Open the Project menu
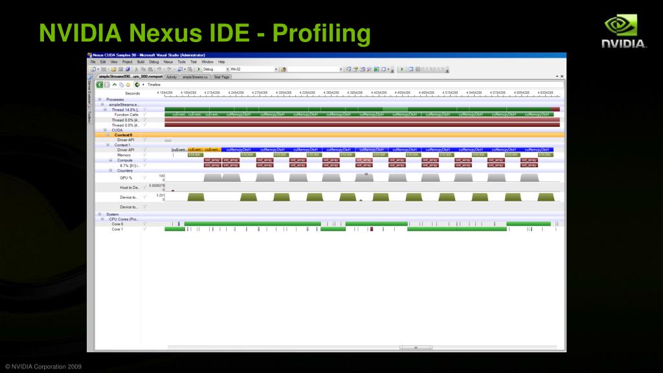663x373 pixels. click(x=128, y=62)
